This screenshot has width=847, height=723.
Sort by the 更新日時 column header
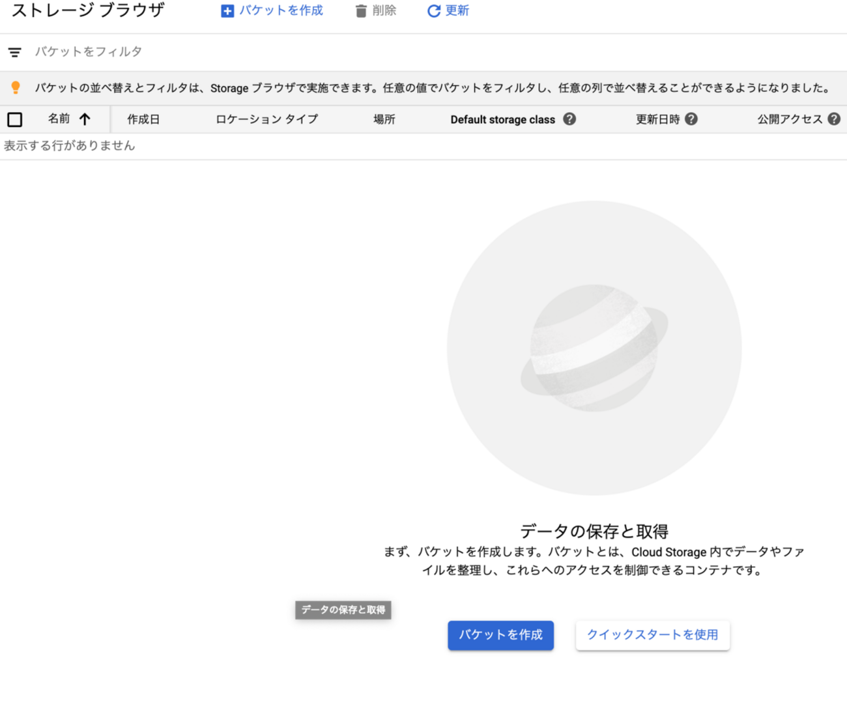657,119
